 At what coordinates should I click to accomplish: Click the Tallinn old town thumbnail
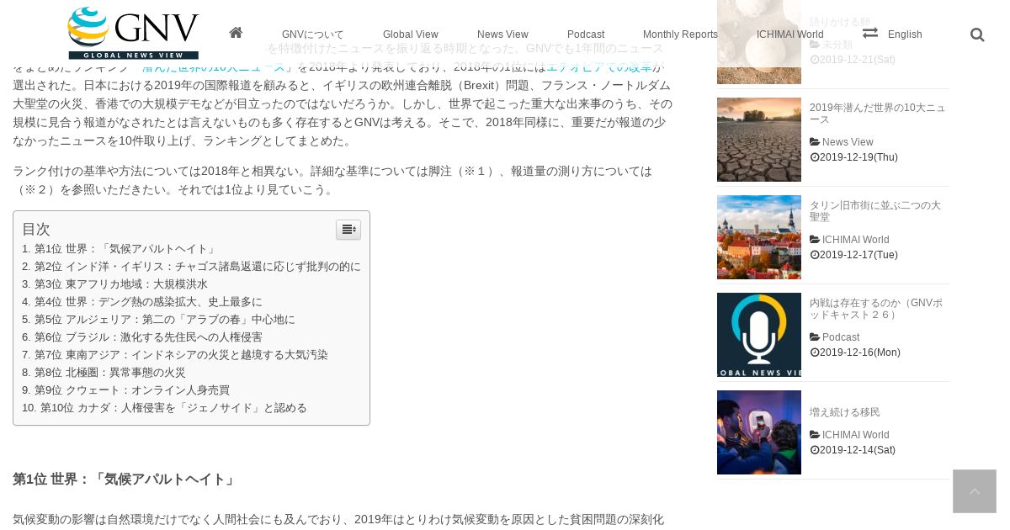[759, 237]
